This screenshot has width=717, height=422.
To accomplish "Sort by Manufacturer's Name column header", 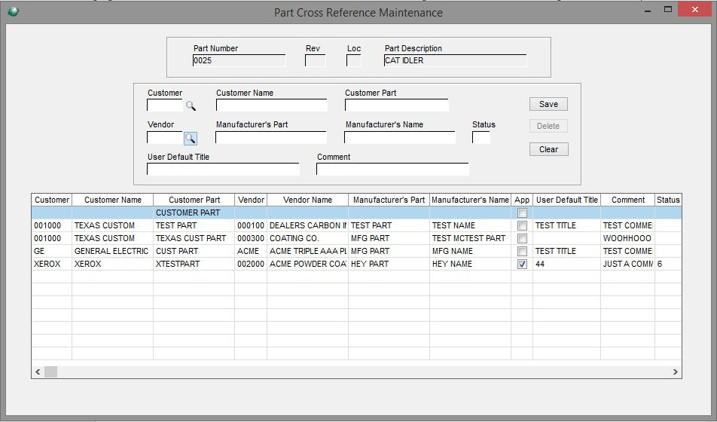I will pos(470,200).
